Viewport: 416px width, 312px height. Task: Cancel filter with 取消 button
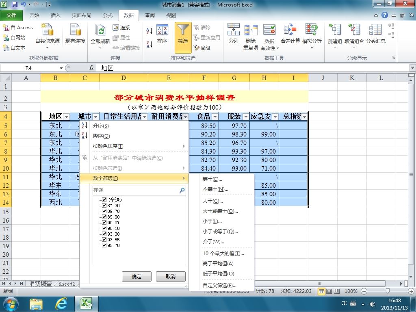pyautogui.click(x=171, y=276)
